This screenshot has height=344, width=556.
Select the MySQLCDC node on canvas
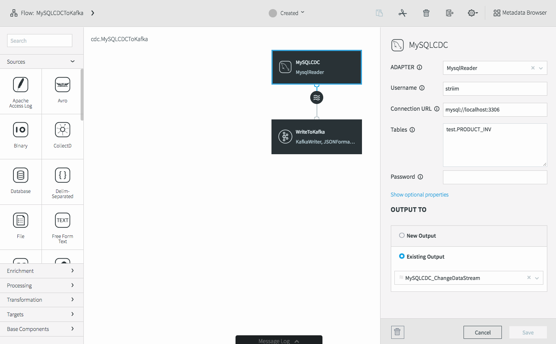click(317, 67)
